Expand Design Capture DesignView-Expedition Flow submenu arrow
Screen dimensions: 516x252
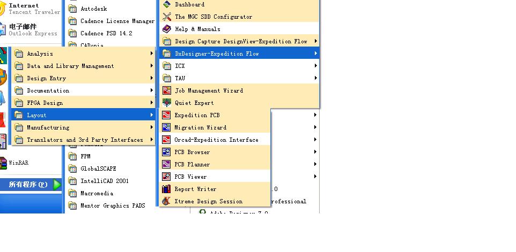pyautogui.click(x=315, y=41)
